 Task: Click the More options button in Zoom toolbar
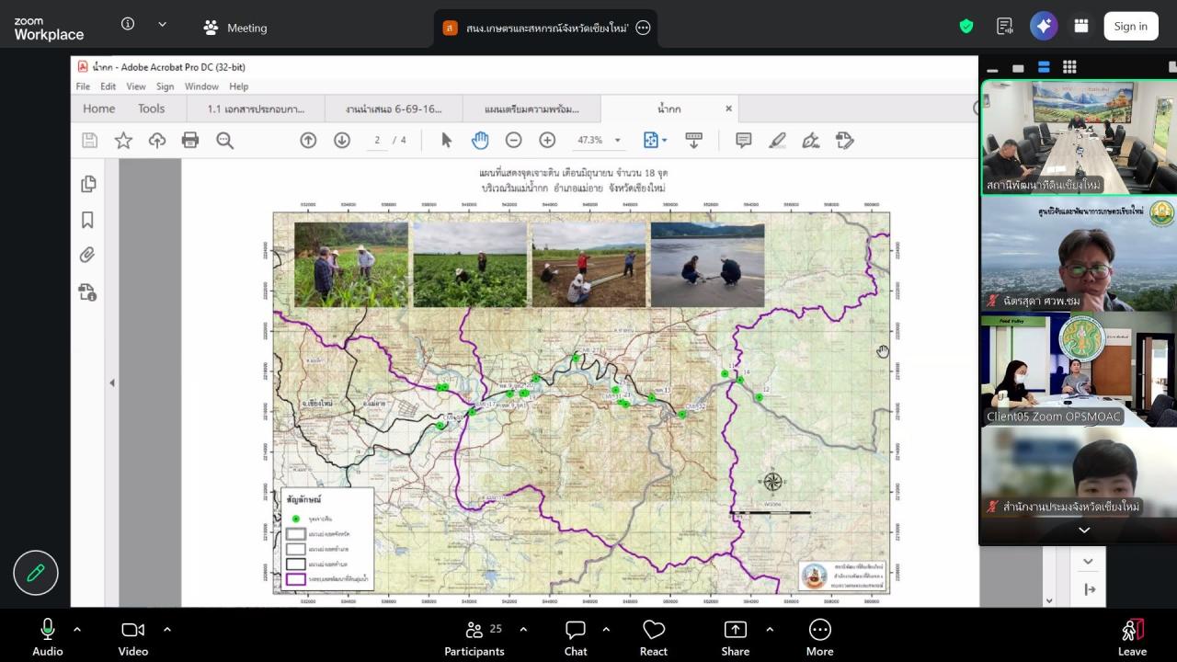coord(820,637)
